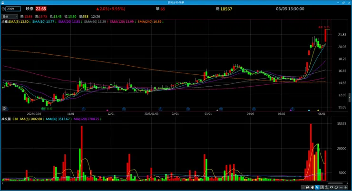The image size is (352, 191).
Task: Expand the double-chevron panel at chart bottom-left
Action: point(4,109)
